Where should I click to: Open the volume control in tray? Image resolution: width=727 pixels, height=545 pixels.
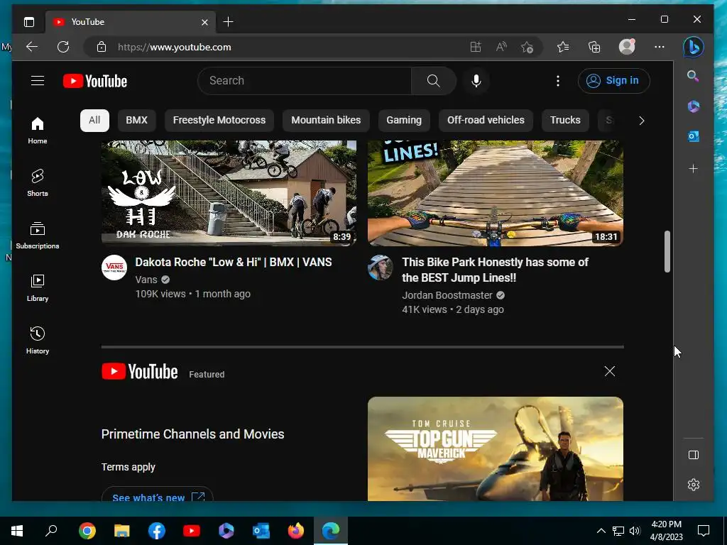coord(635,531)
